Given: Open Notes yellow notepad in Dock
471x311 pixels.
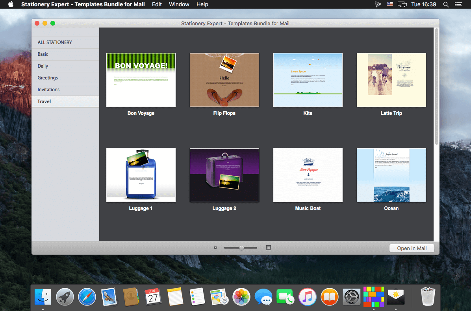Looking at the screenshot, I should click(x=175, y=297).
